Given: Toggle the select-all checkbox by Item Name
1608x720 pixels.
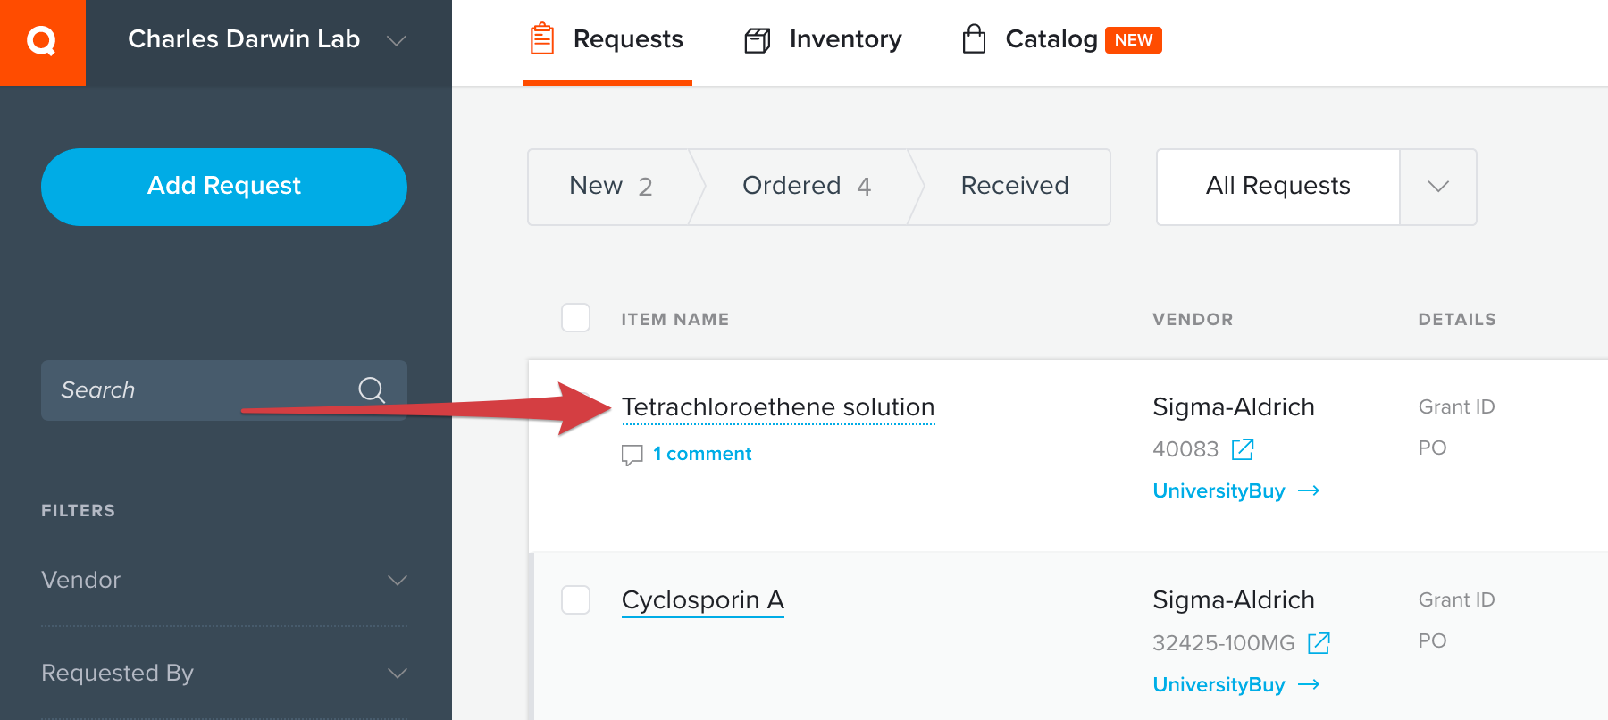Looking at the screenshot, I should 575,318.
